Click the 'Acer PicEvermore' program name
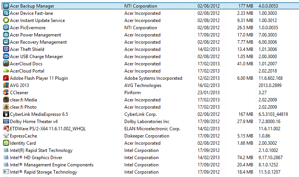The image size is (299, 177). tap(27, 28)
